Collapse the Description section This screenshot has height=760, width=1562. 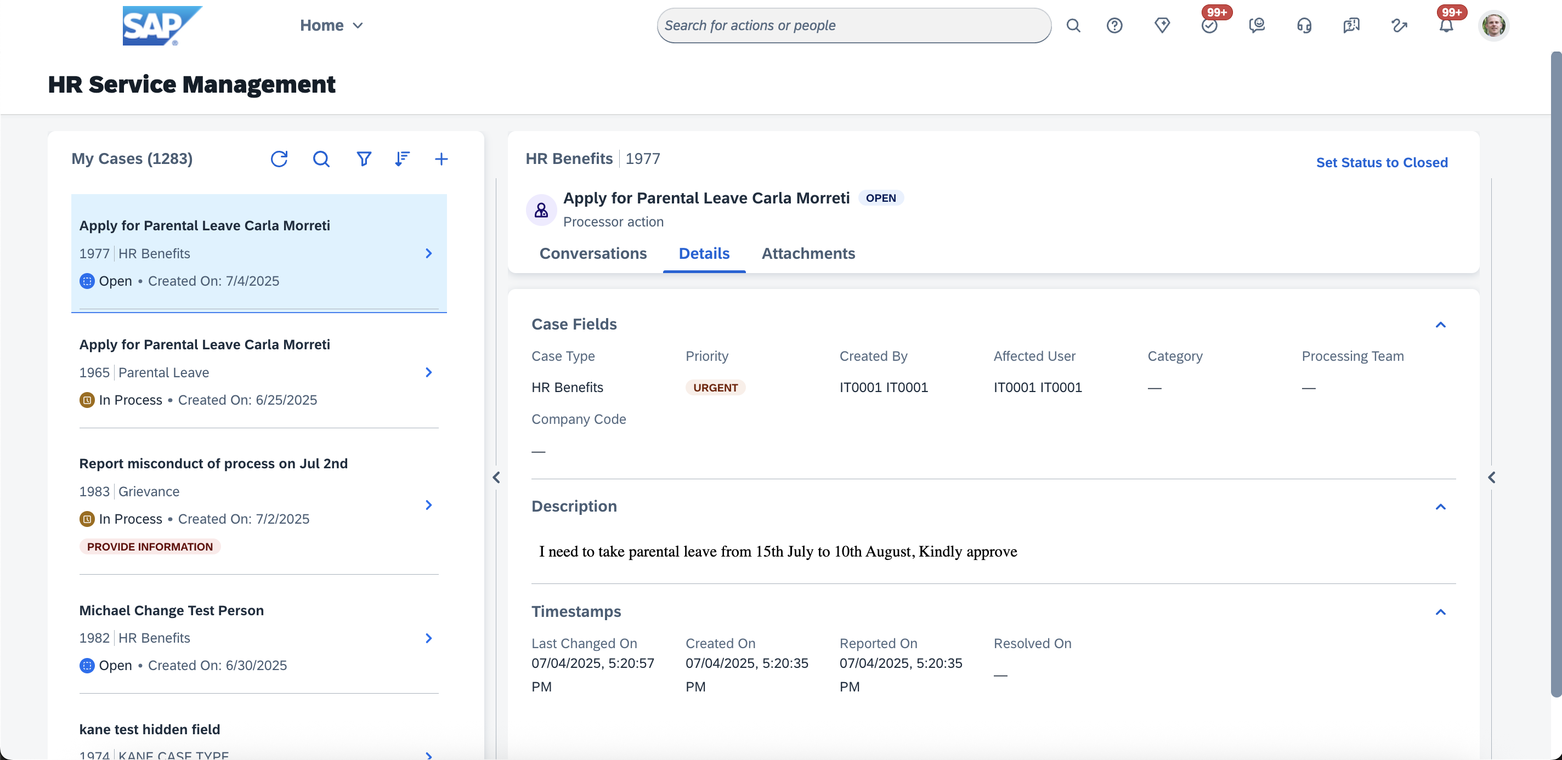pos(1441,507)
